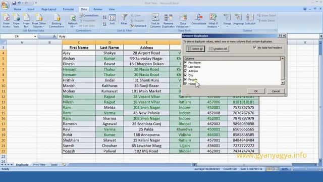Insert function fx button
323x182 pixels.
(x=55, y=36)
